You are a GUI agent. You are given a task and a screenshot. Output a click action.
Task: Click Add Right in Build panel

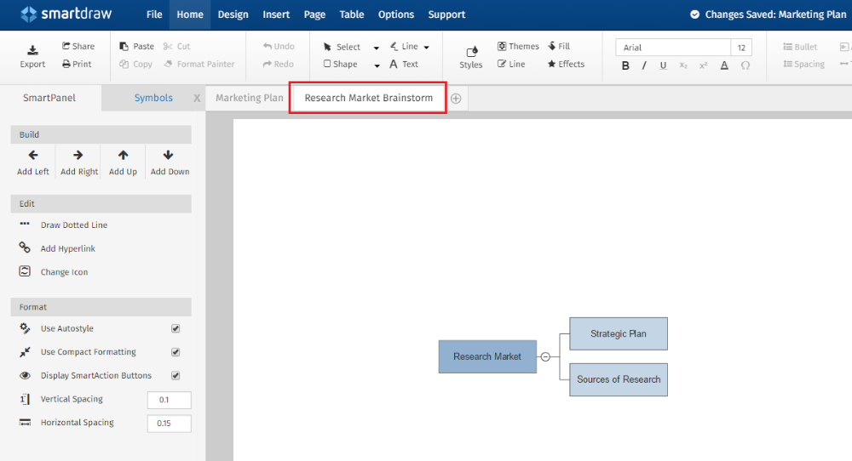point(78,162)
